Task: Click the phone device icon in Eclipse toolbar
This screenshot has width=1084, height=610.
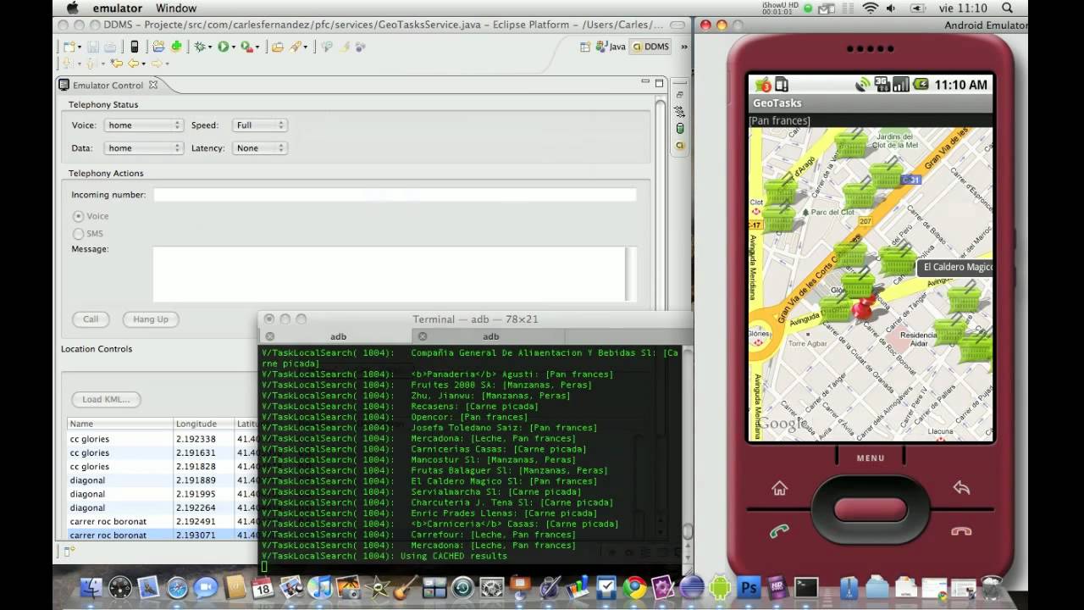Action: [134, 47]
